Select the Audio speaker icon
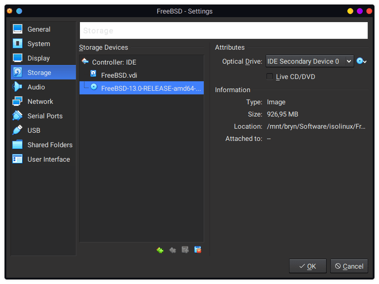The height and width of the screenshot is (284, 379). [18, 87]
